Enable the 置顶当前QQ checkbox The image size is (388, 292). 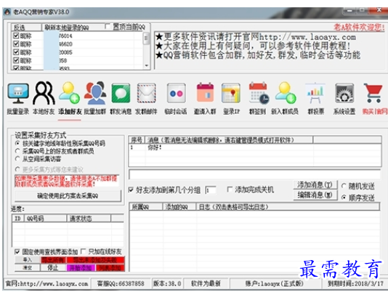108,26
